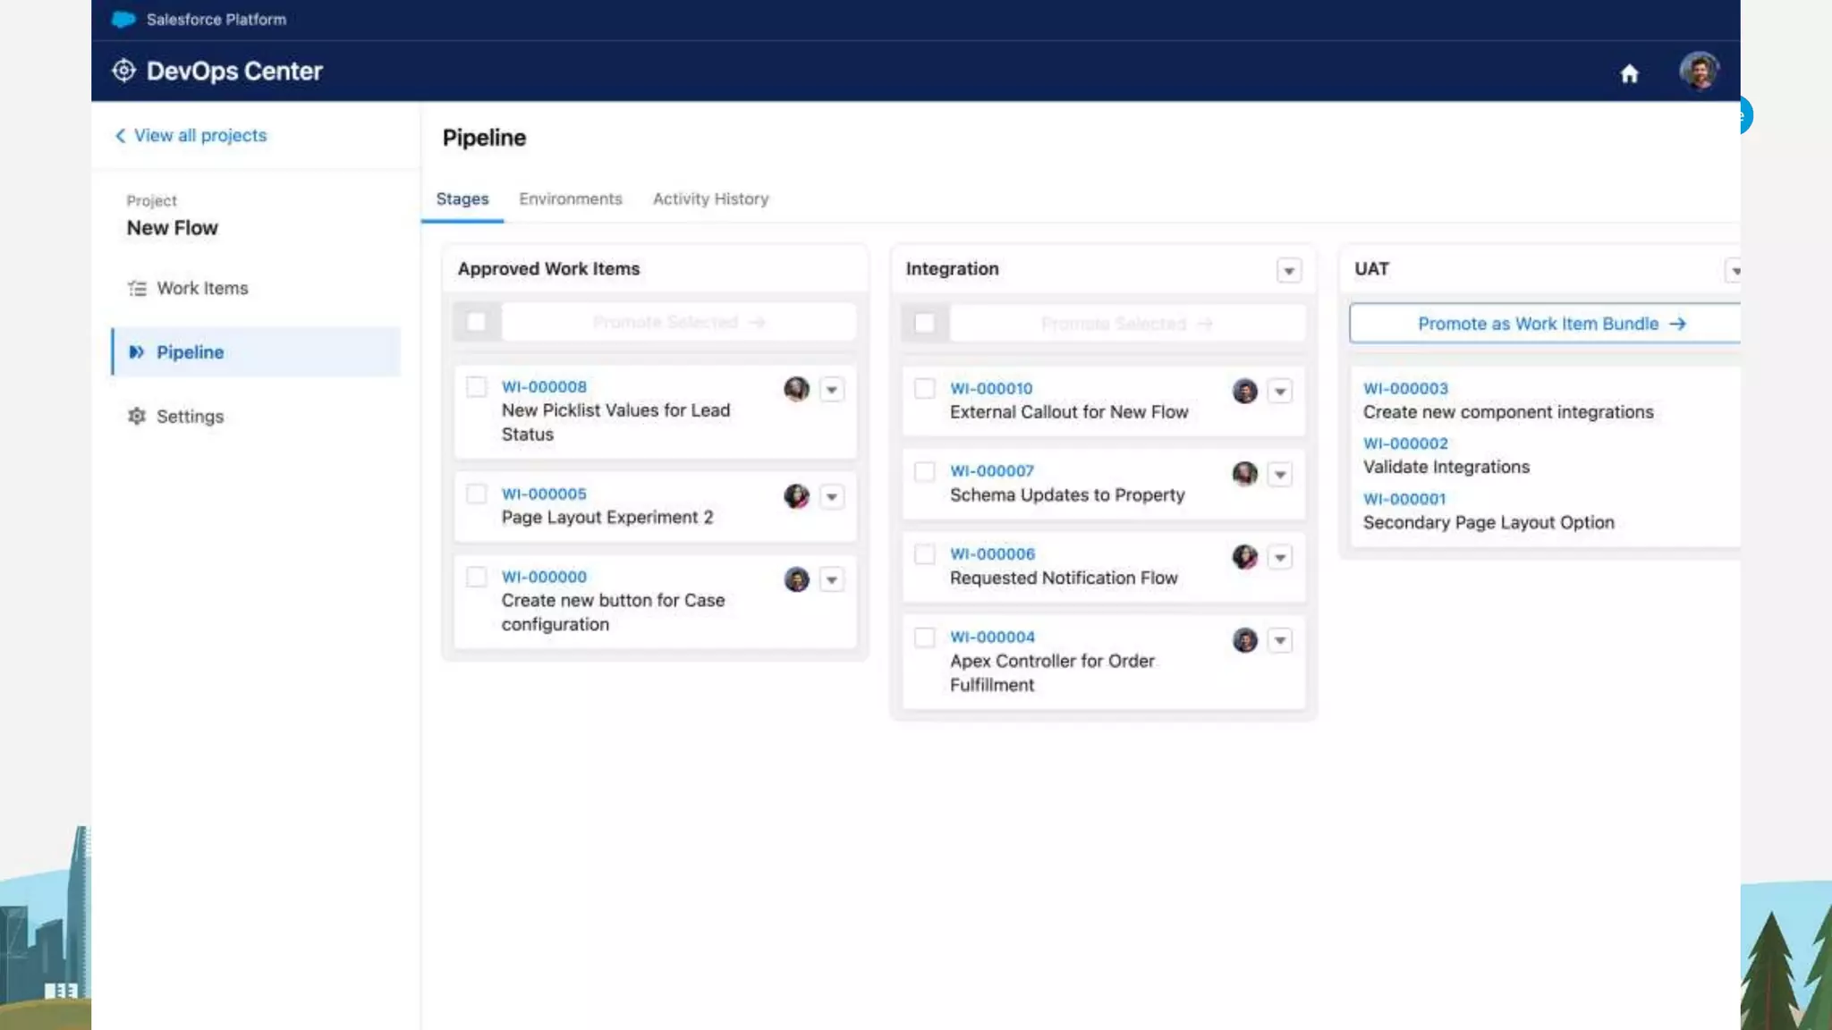Viewport: 1832px width, 1030px height.
Task: Open the user profile avatar menu
Action: (1698, 71)
